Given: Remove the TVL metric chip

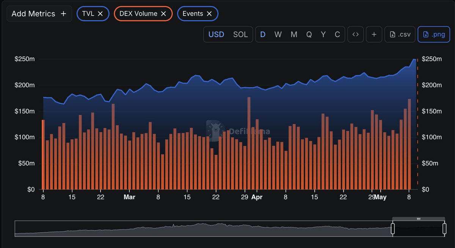Looking at the screenshot, I should (100, 14).
